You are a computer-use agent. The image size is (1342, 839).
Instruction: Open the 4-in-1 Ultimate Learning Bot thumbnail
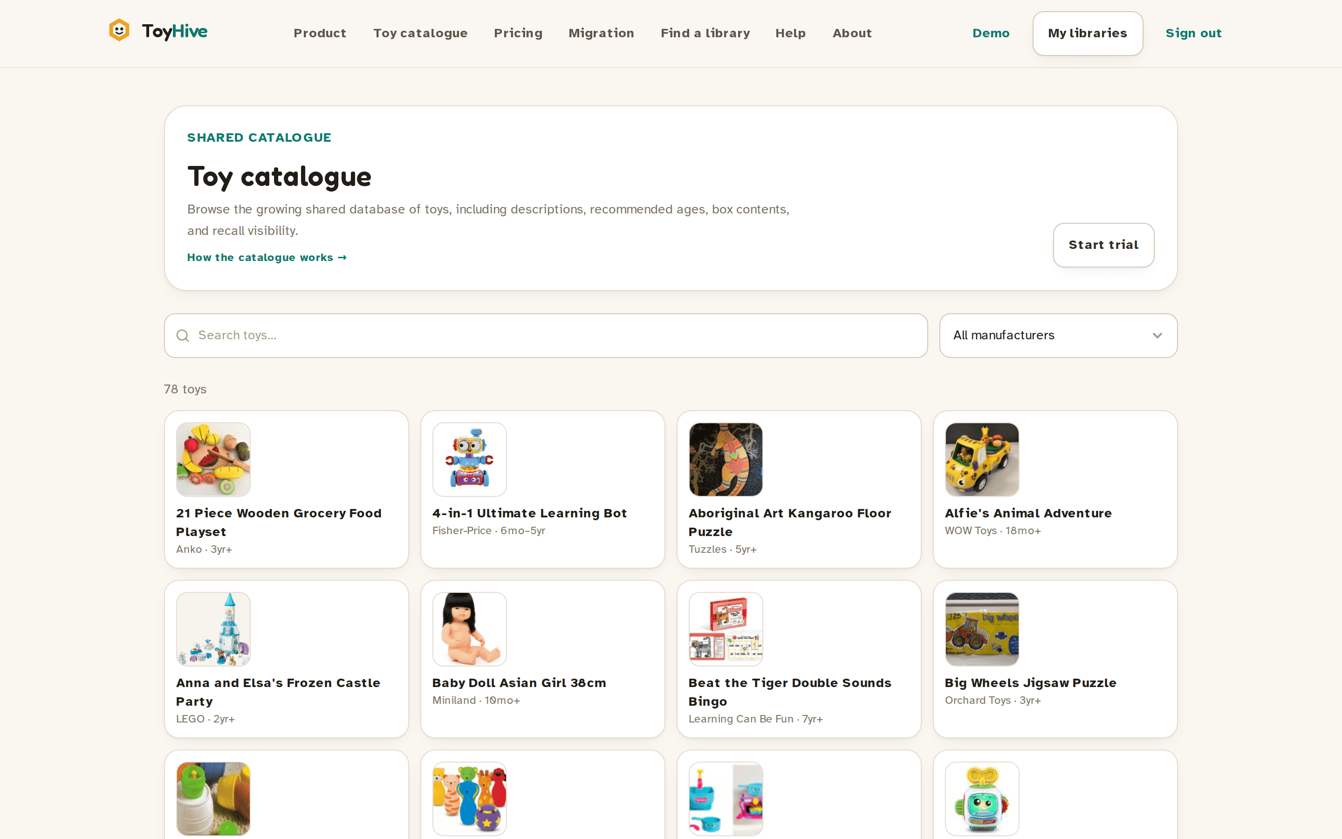click(469, 460)
